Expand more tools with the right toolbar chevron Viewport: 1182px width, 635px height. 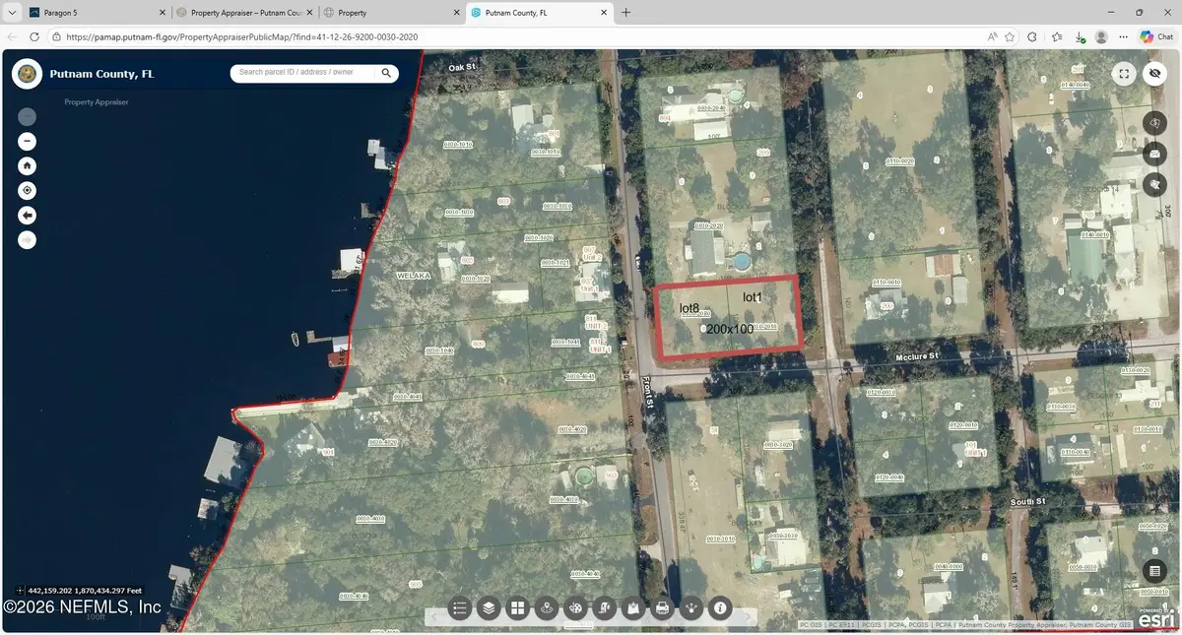(750, 615)
